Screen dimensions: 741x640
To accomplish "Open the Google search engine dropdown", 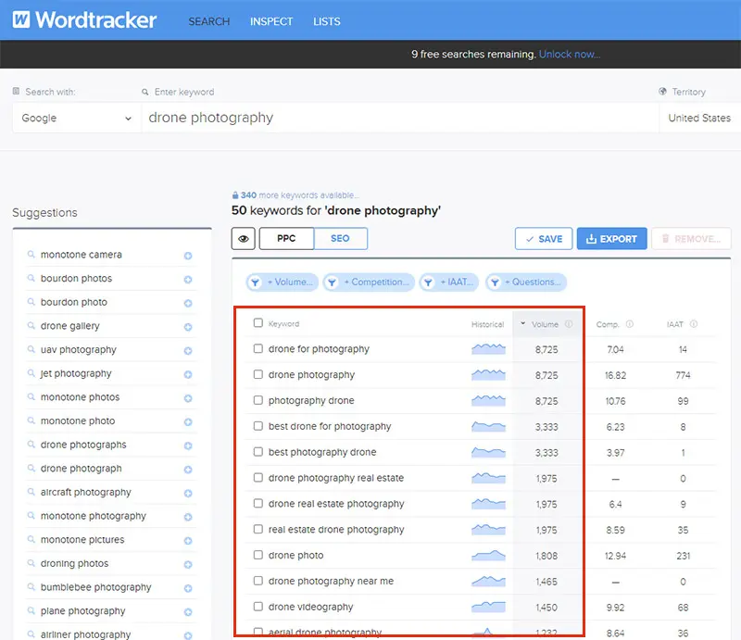I will (x=77, y=118).
